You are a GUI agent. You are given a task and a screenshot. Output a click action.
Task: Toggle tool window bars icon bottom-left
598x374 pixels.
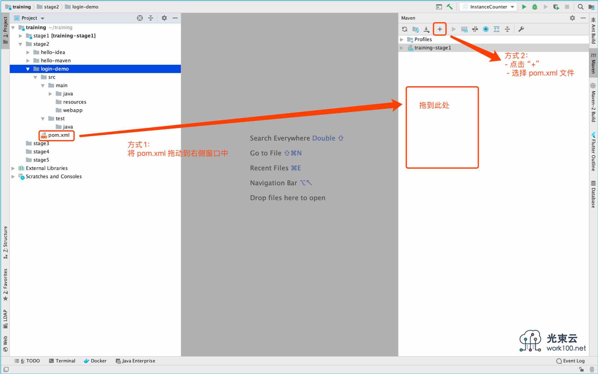(x=6, y=369)
